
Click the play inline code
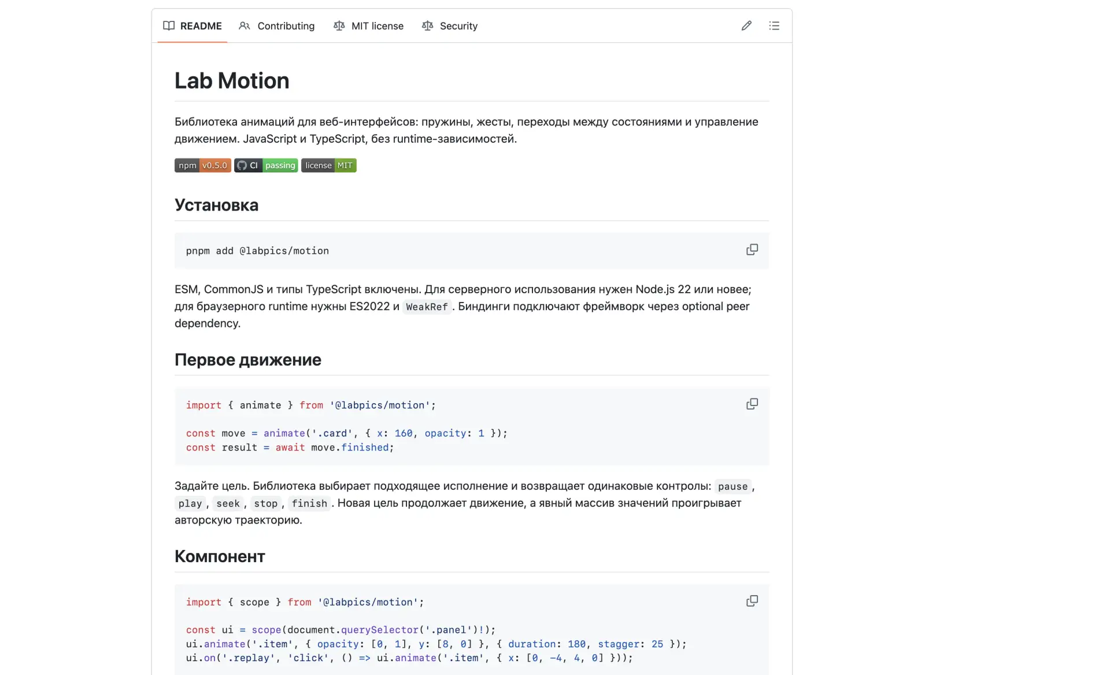pyautogui.click(x=190, y=503)
